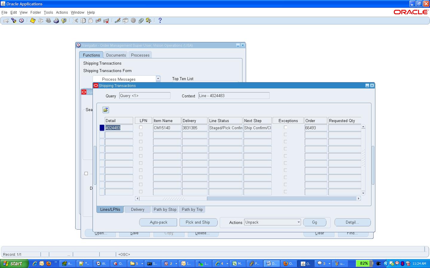Click horizontal scrollbar left arrow

point(137,199)
